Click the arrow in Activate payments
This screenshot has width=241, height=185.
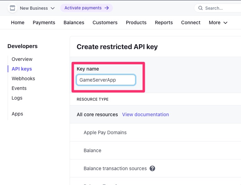coord(107,8)
